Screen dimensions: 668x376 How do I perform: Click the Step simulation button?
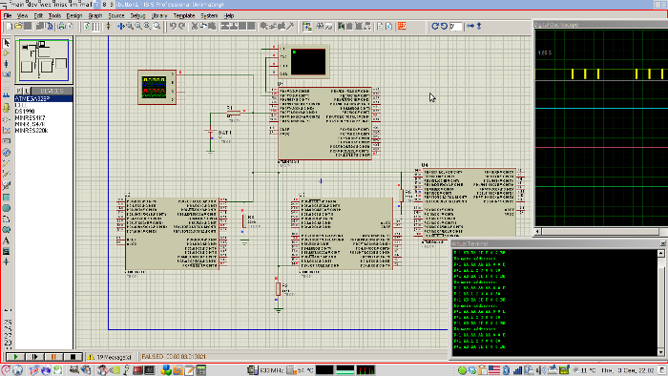tap(34, 357)
